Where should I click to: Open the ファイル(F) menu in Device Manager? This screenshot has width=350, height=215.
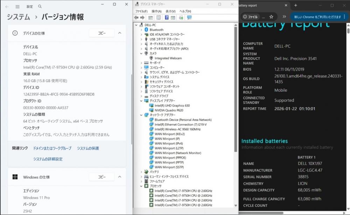[x=141, y=11]
